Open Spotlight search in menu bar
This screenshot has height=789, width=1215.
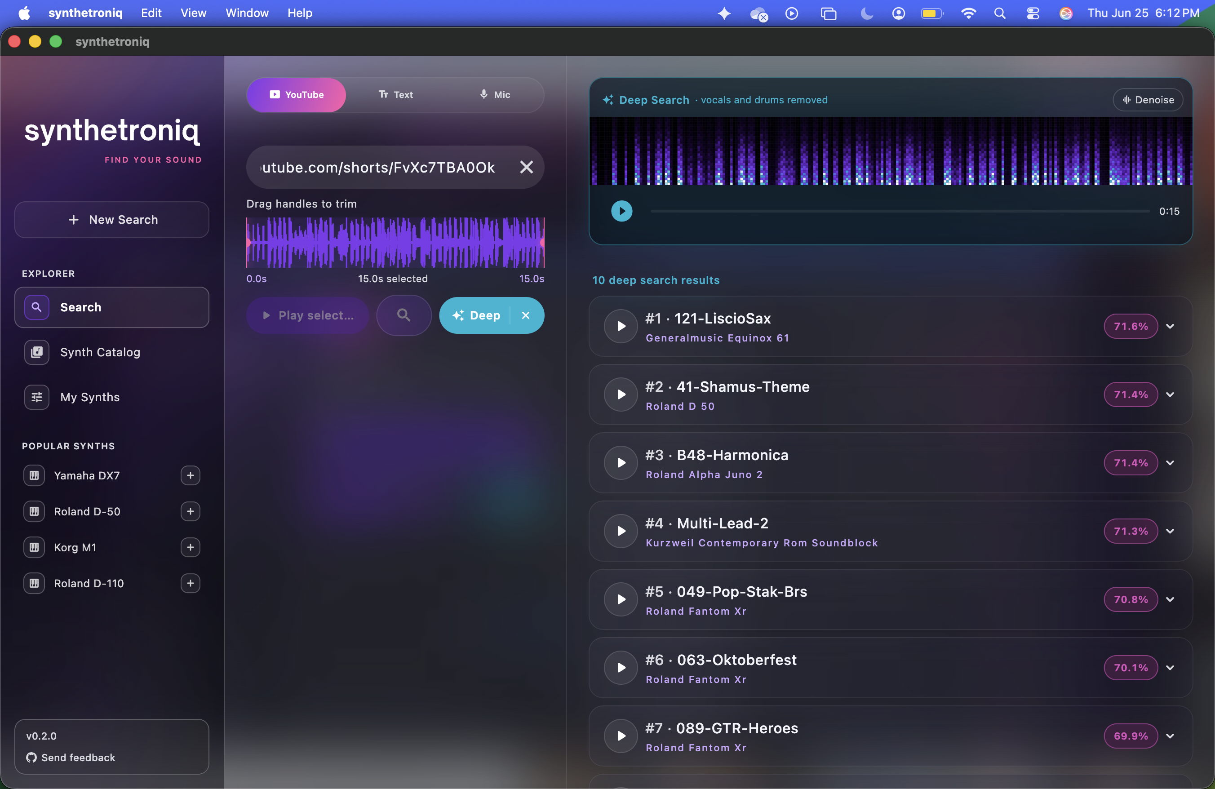point(1000,13)
